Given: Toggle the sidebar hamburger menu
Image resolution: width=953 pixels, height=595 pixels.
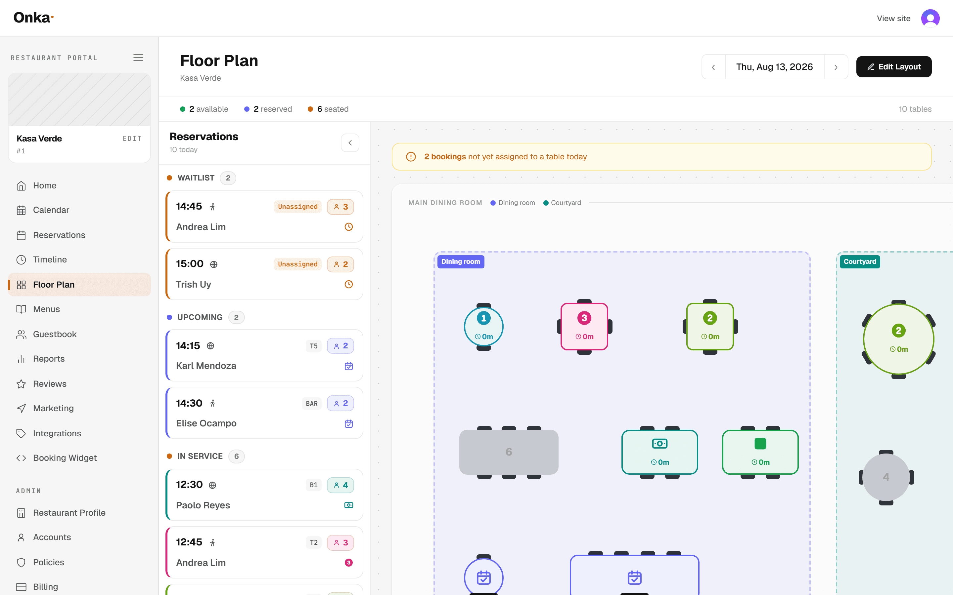Looking at the screenshot, I should tap(138, 58).
